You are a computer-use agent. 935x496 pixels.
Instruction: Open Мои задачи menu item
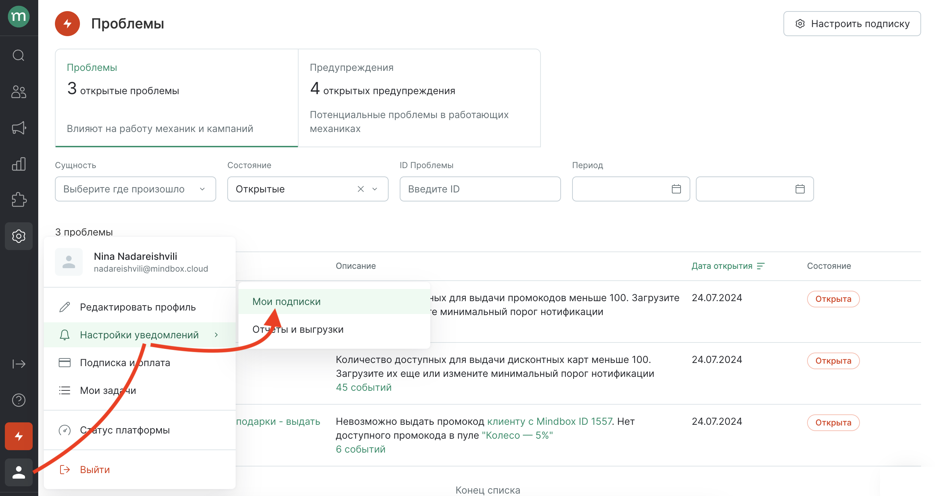[x=140, y=390]
